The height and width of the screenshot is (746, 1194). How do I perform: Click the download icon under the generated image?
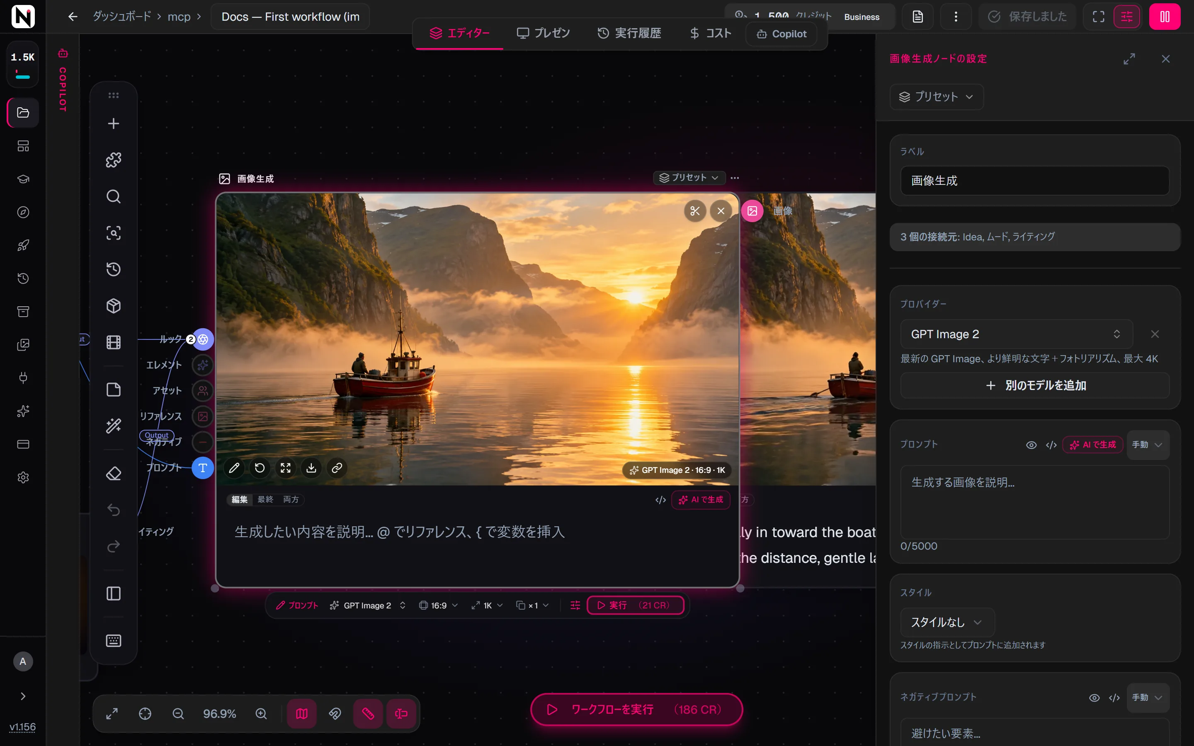[311, 468]
